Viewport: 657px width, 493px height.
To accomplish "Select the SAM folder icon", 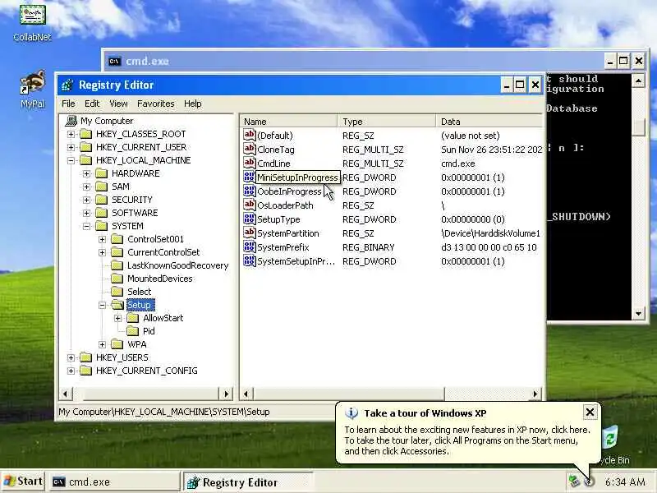I will (101, 187).
